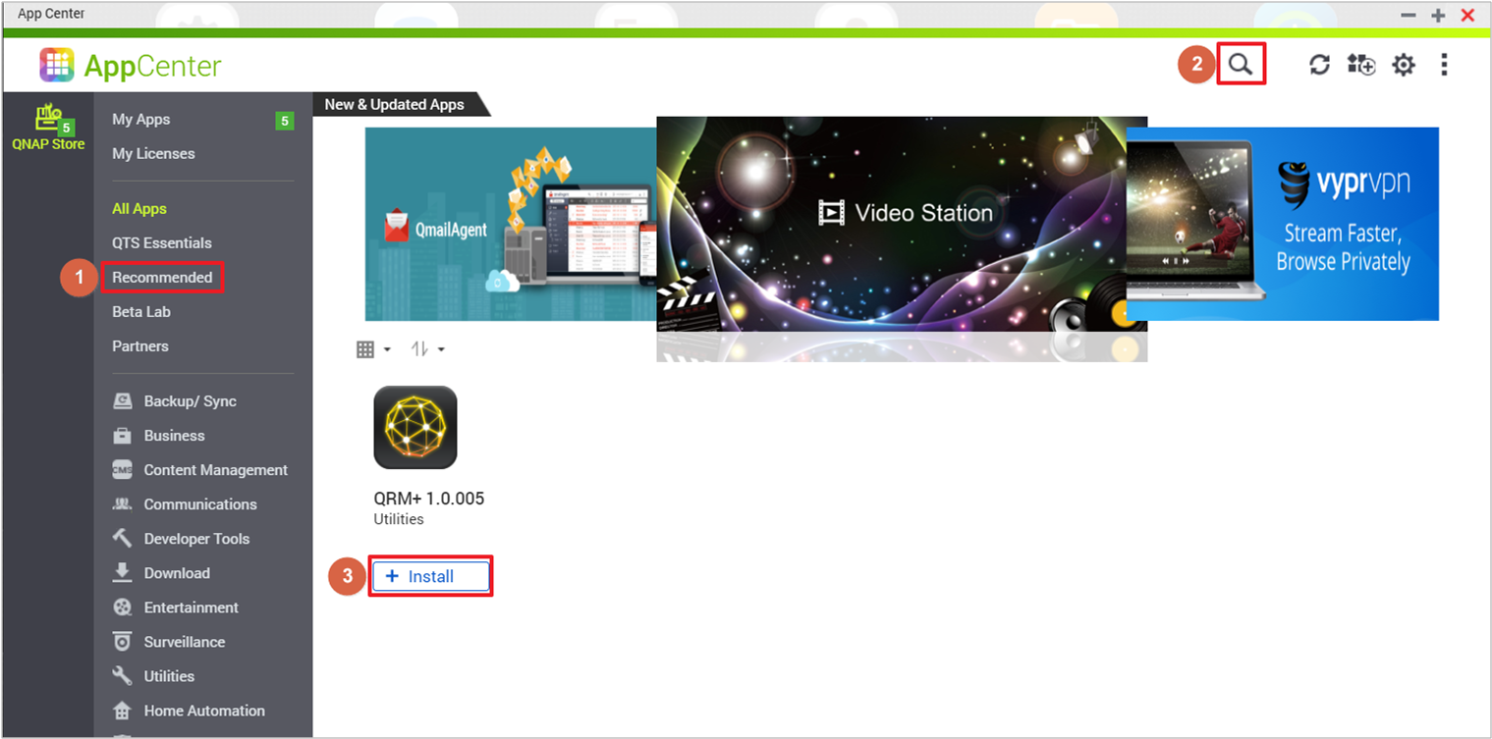Select the Backup/ Sync category

pos(190,401)
